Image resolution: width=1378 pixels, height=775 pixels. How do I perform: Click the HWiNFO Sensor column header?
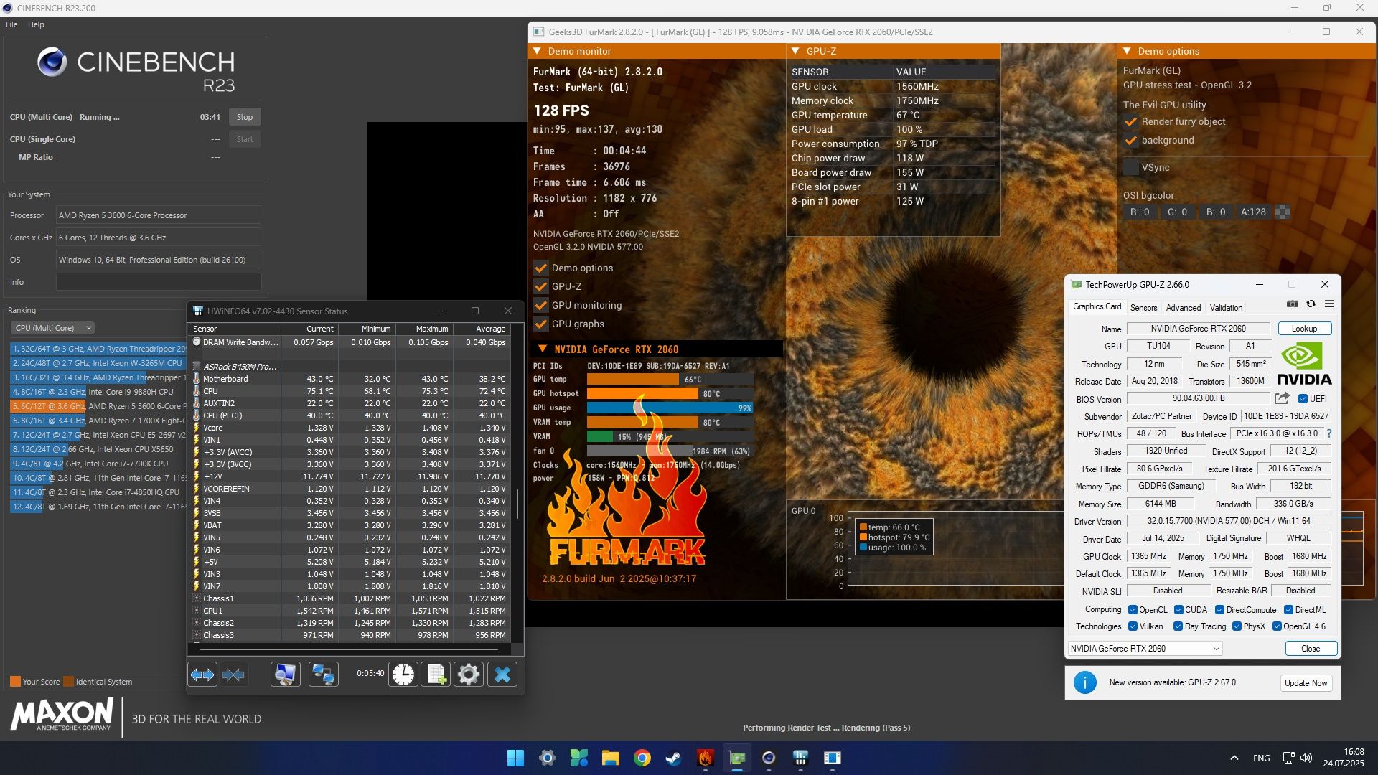[234, 329]
